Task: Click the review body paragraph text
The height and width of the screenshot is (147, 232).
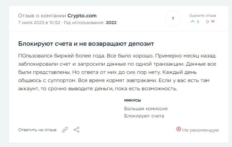Action: tap(116, 72)
